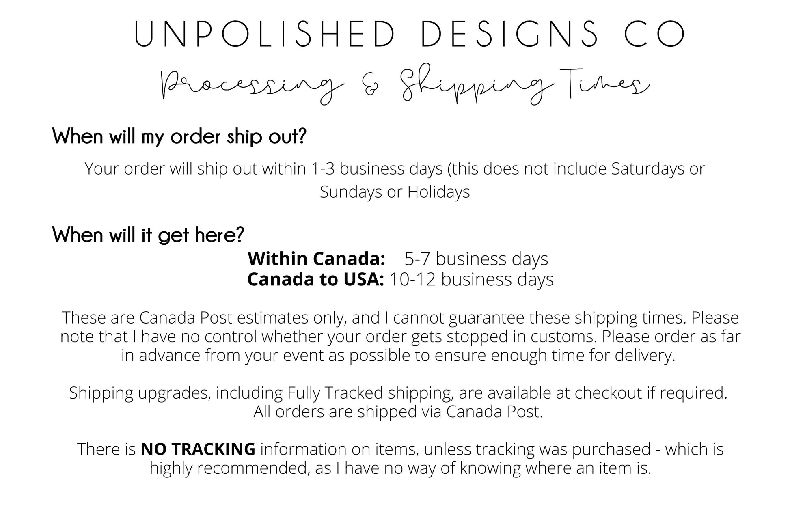Click the word 'DESIGNS' in the title
The height and width of the screenshot is (520, 790).
(x=509, y=33)
